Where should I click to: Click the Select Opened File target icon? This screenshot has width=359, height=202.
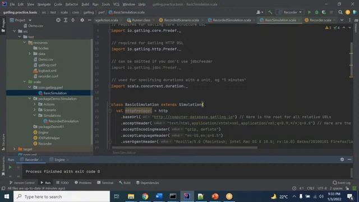pos(58,20)
